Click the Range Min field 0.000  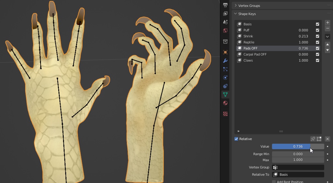coord(298,154)
